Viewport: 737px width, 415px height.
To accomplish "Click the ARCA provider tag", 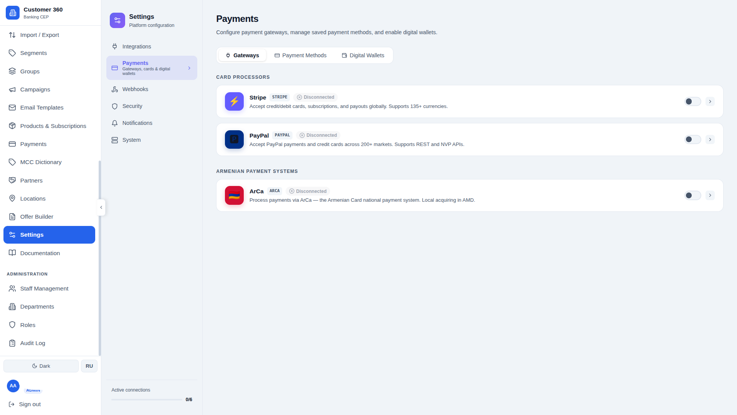I will click(x=275, y=191).
